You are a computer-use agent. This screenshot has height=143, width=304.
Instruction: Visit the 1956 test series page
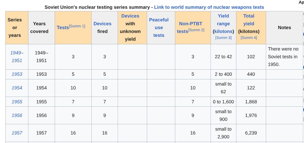[17, 115]
